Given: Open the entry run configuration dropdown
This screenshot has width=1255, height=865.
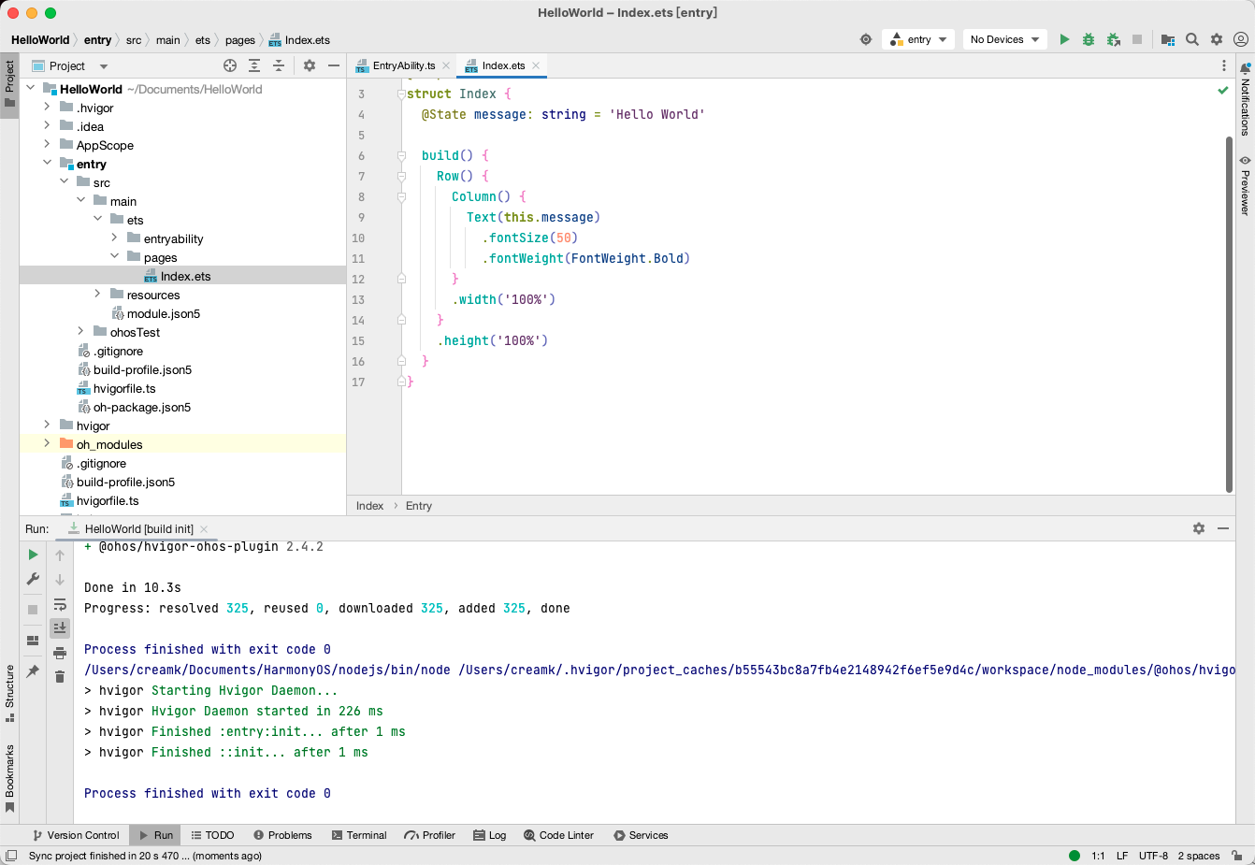Looking at the screenshot, I should pos(918,39).
